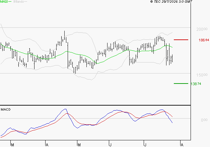Click the second J month marker
Screen dimensions: 210x147
coord(145,145)
